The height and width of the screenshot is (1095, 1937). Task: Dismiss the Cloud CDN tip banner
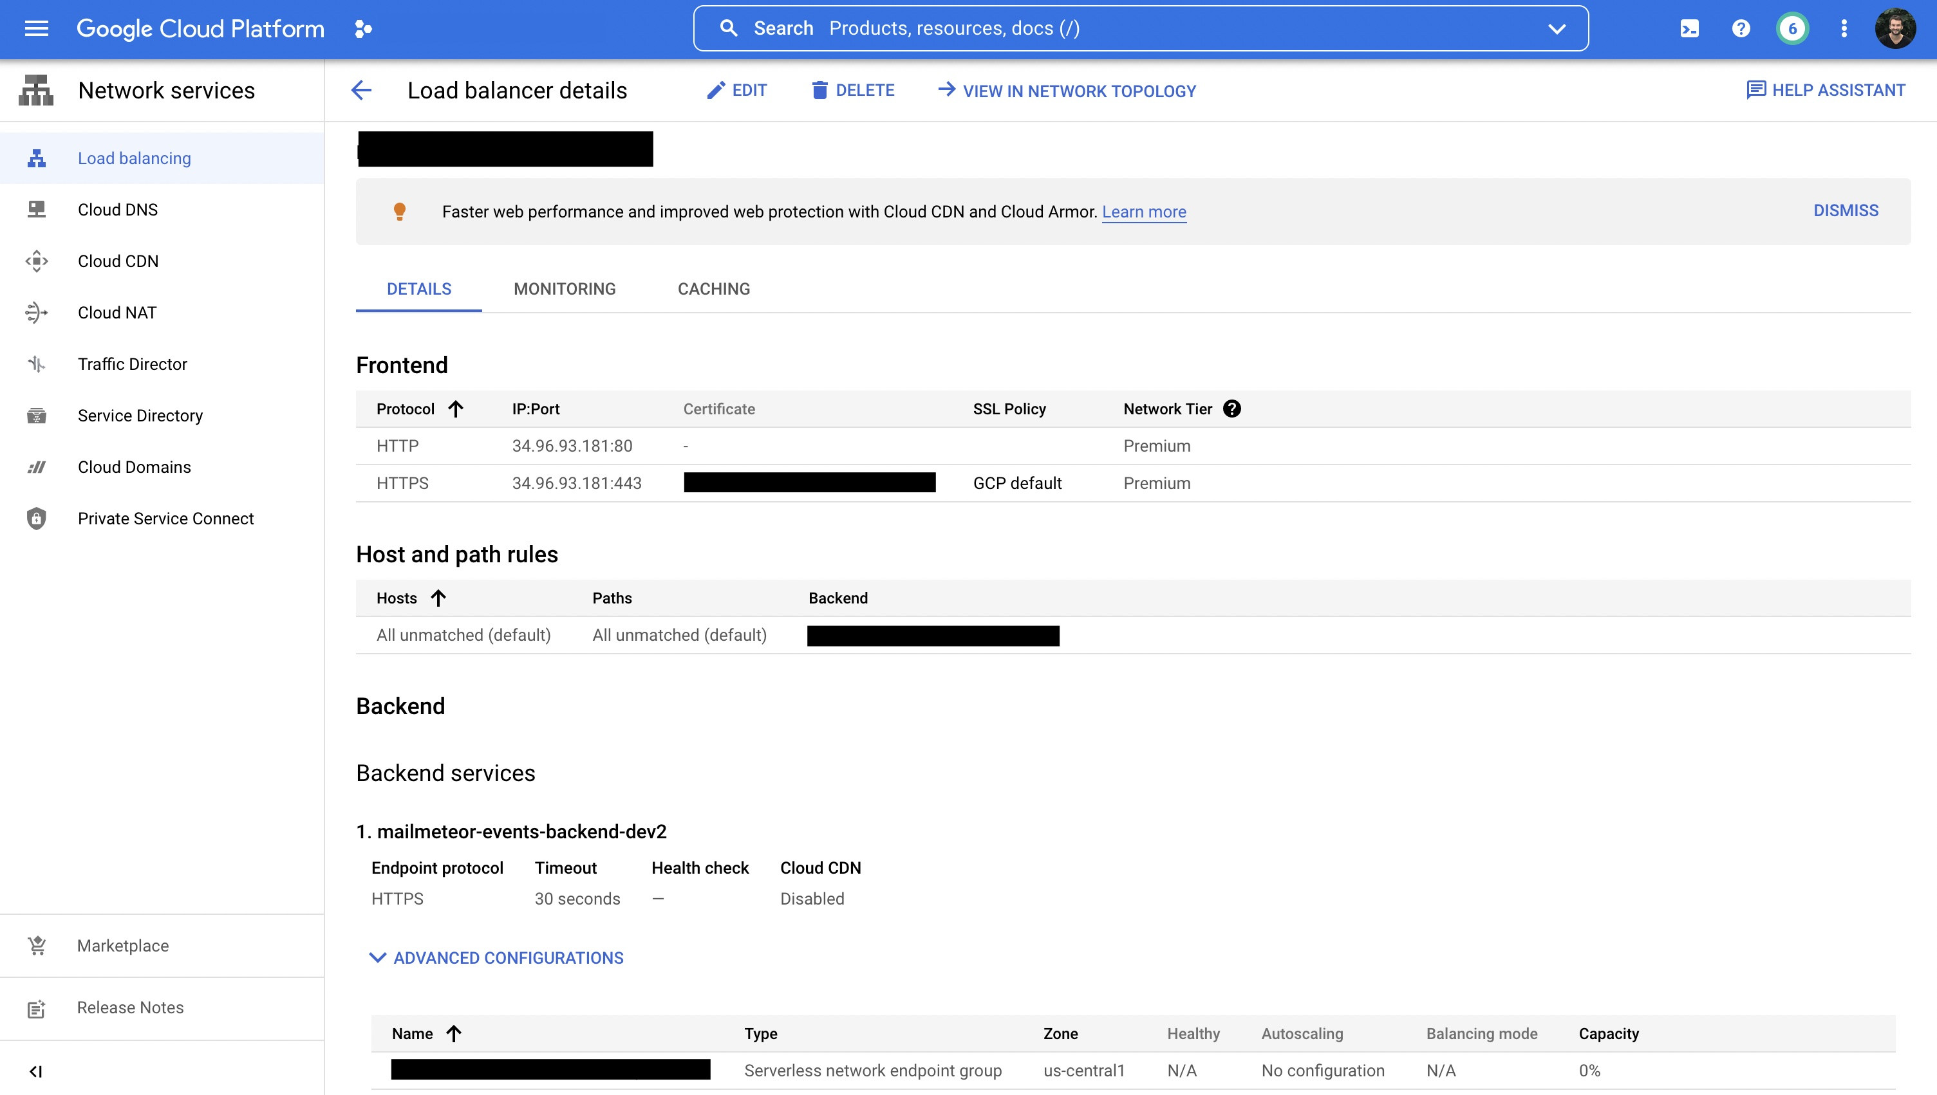tap(1845, 210)
